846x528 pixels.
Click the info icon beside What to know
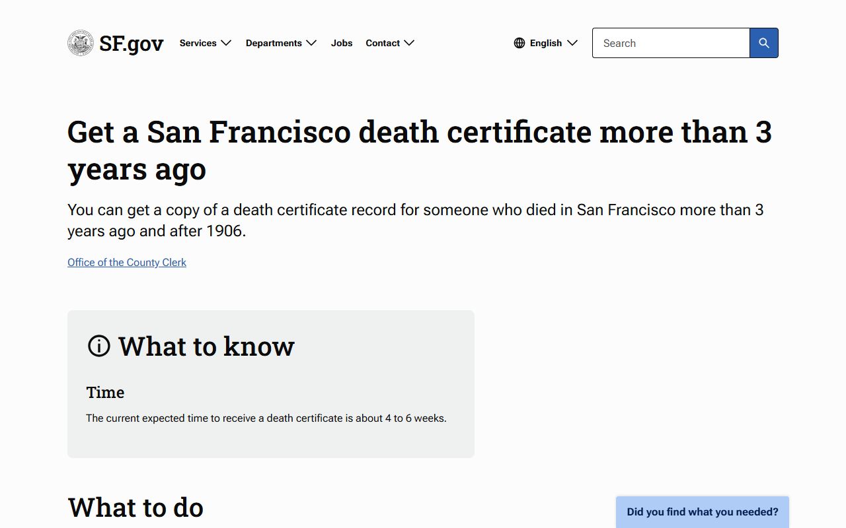[x=99, y=346]
